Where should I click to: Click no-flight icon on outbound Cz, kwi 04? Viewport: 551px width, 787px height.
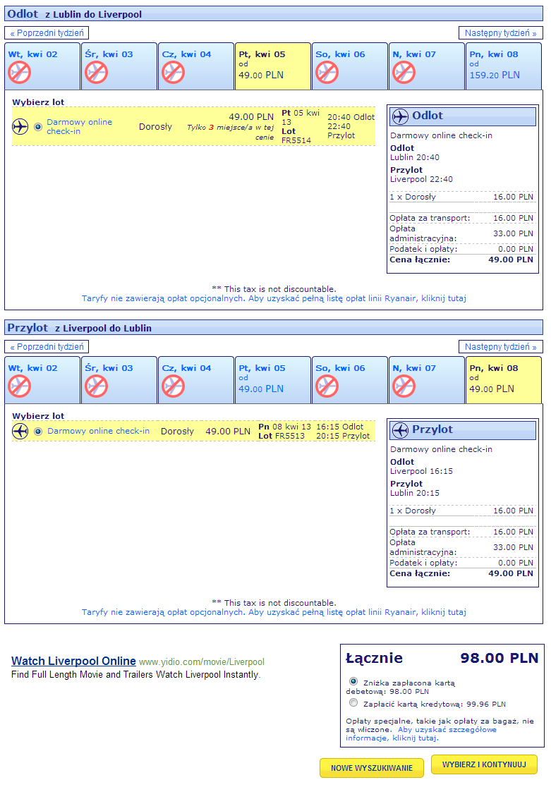tap(174, 72)
